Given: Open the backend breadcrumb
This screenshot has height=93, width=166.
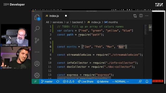Looking at the screenshot, I should 78,22.
